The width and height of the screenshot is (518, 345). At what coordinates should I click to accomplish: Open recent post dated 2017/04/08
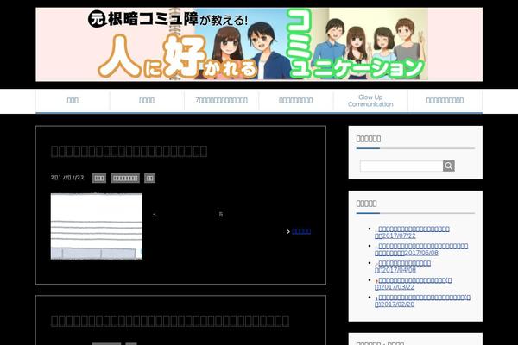(402, 267)
